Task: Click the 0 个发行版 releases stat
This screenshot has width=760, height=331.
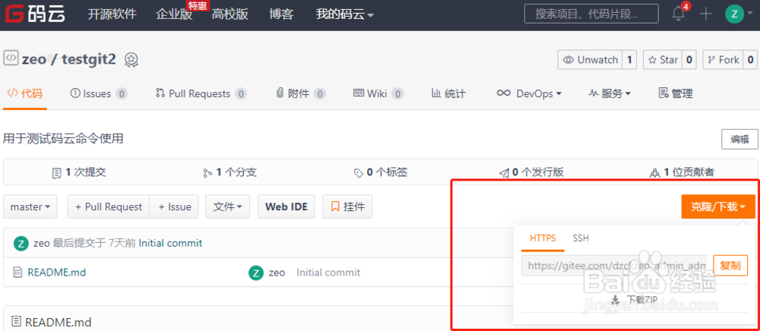Action: click(x=532, y=172)
